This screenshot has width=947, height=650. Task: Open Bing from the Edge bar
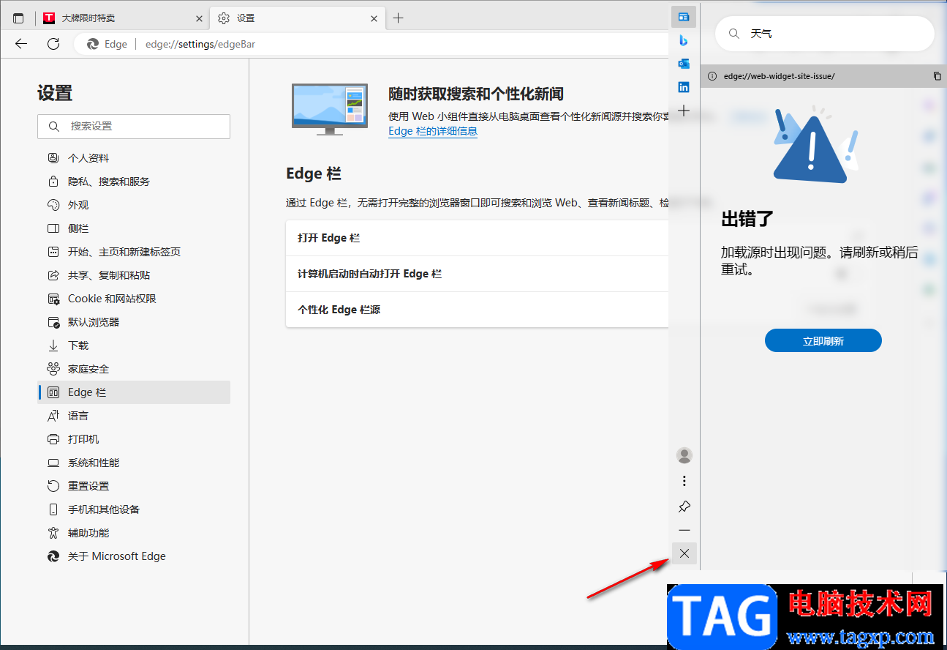(x=684, y=40)
